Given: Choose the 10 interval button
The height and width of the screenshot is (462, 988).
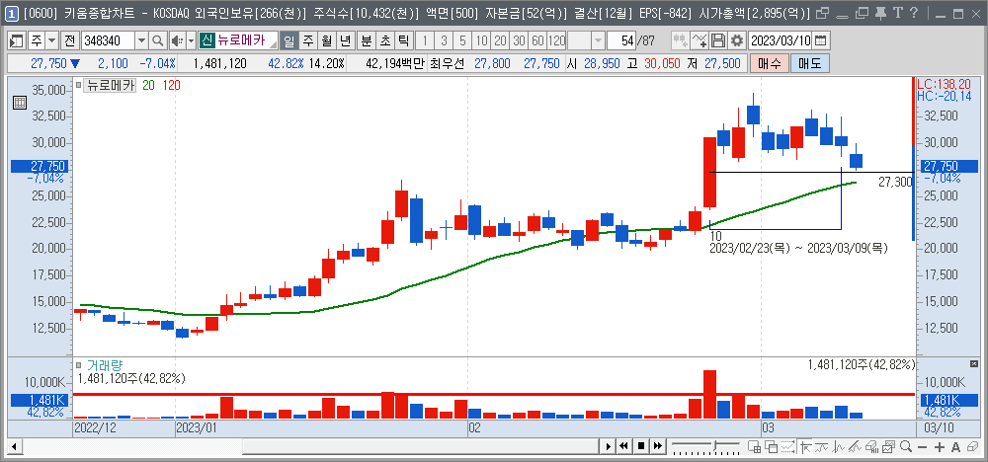Looking at the screenshot, I should click(481, 40).
